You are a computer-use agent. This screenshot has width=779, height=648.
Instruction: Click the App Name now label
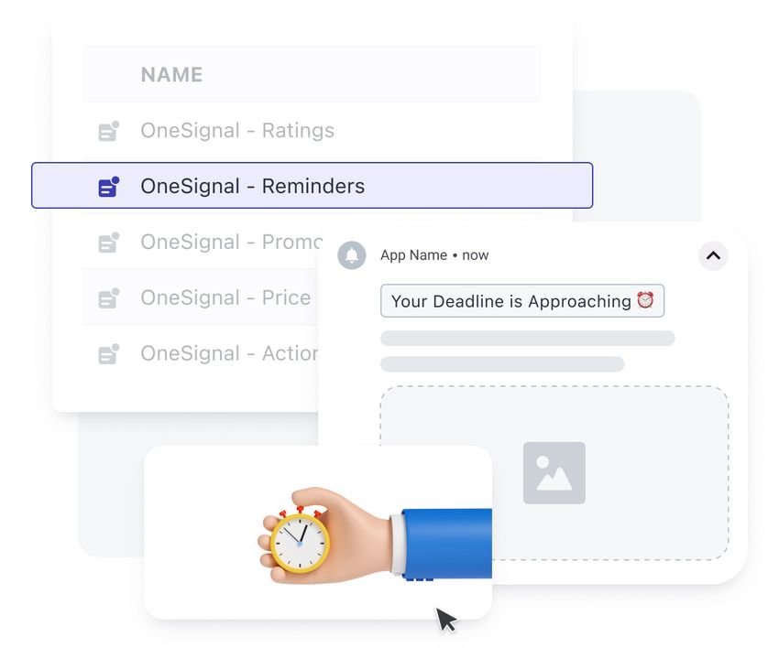[434, 255]
